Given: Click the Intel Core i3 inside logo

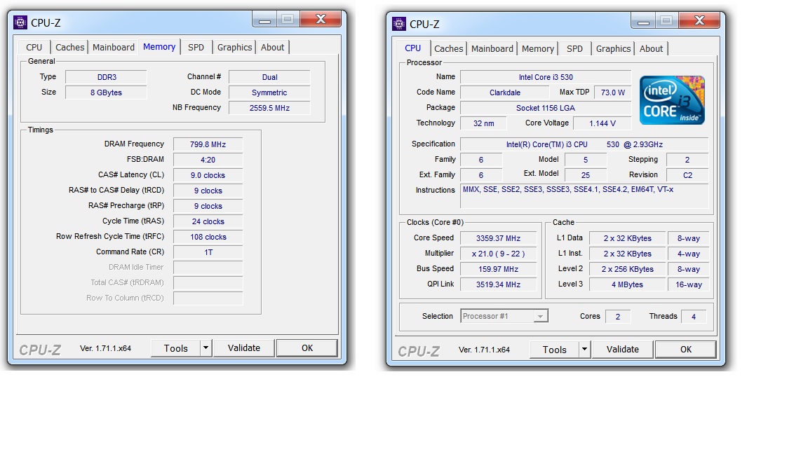Looking at the screenshot, I should click(672, 100).
